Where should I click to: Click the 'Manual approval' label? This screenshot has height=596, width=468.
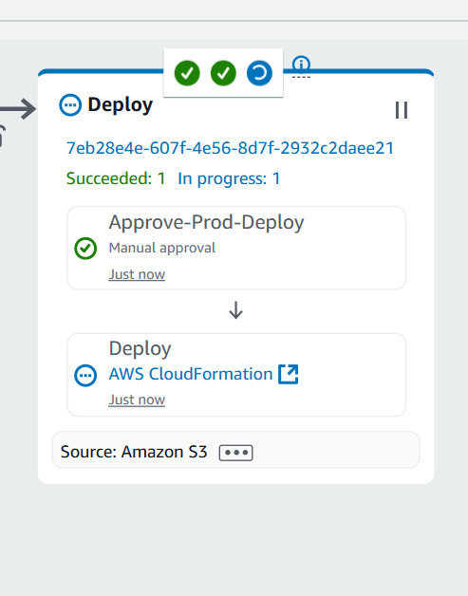(x=162, y=248)
